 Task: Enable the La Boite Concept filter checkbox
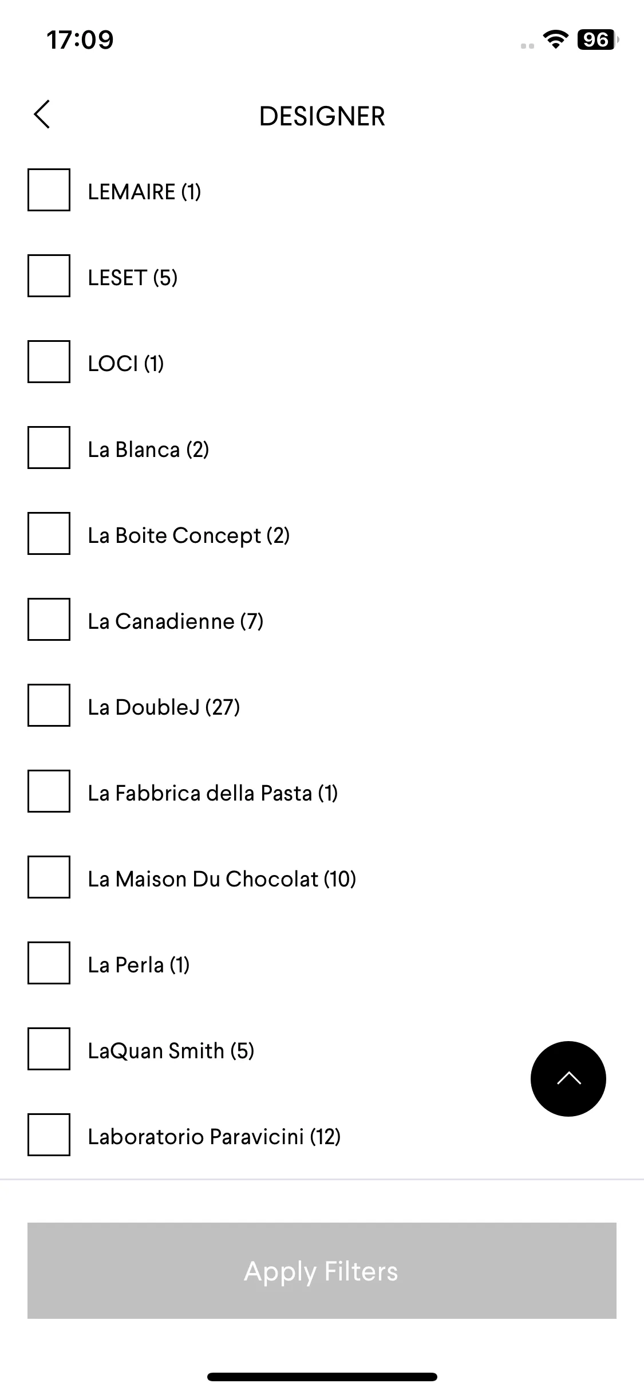[x=49, y=533]
